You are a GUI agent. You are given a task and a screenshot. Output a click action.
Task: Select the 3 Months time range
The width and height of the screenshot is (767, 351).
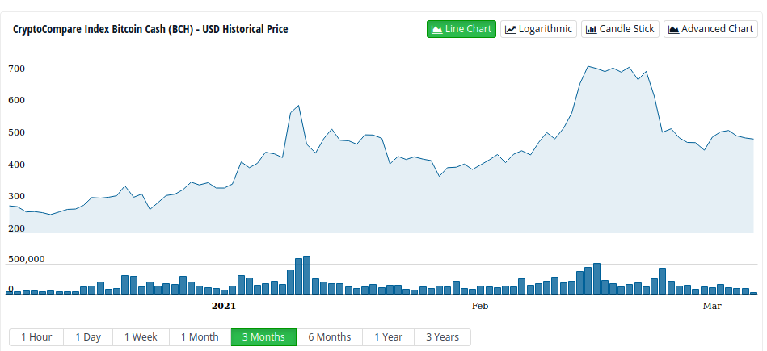[263, 336]
